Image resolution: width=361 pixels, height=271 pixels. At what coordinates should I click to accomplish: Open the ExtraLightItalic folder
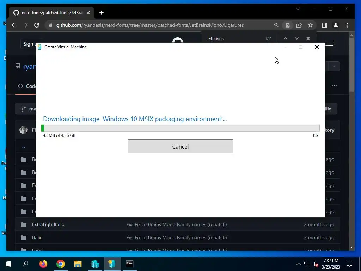(x=48, y=224)
